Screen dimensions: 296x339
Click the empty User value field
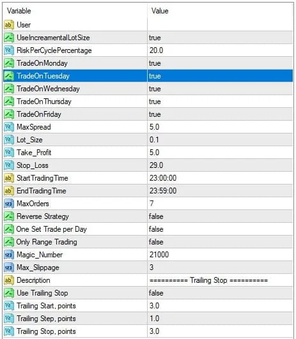tap(220, 25)
